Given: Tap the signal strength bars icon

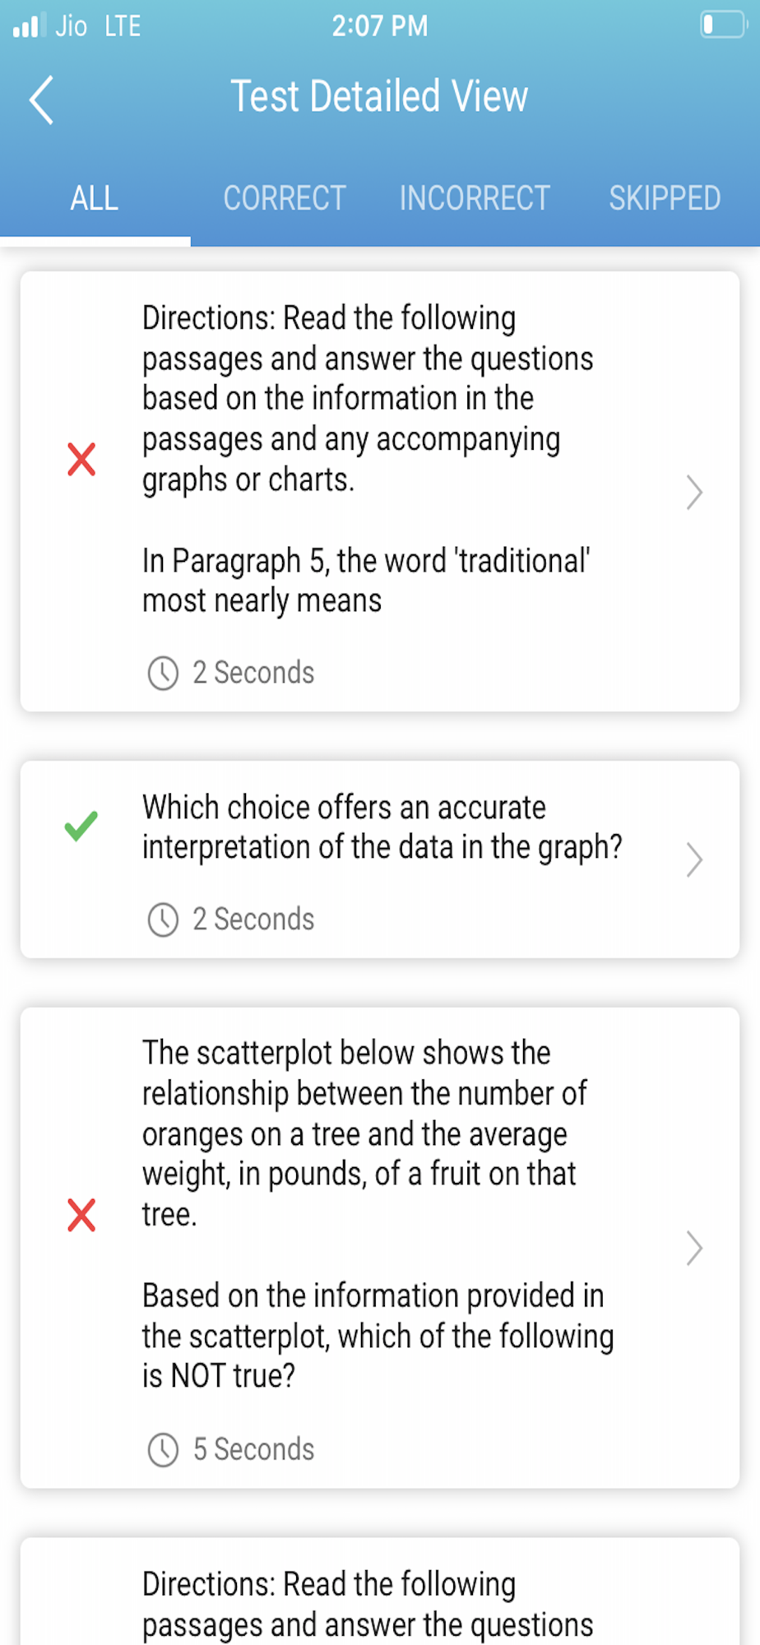Looking at the screenshot, I should tap(29, 25).
